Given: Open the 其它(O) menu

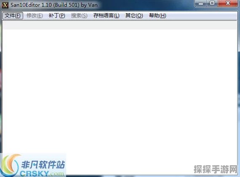Looking at the screenshot, I should [x=134, y=16].
